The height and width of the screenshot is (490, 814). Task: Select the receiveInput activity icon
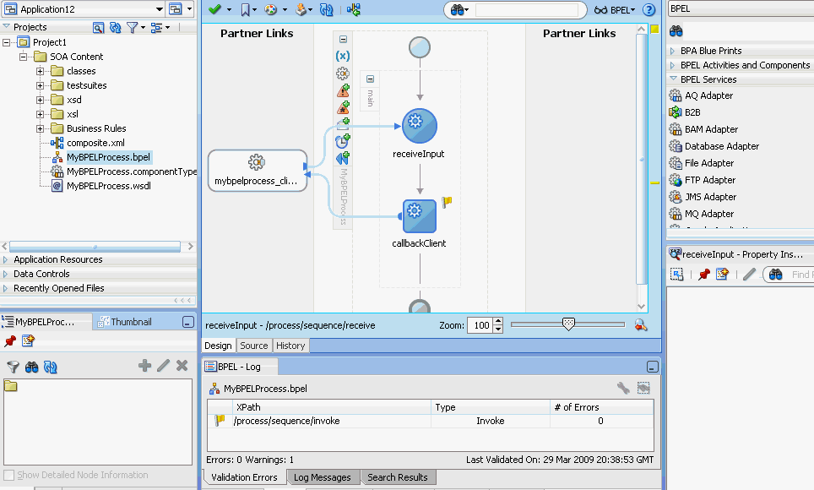tap(420, 126)
